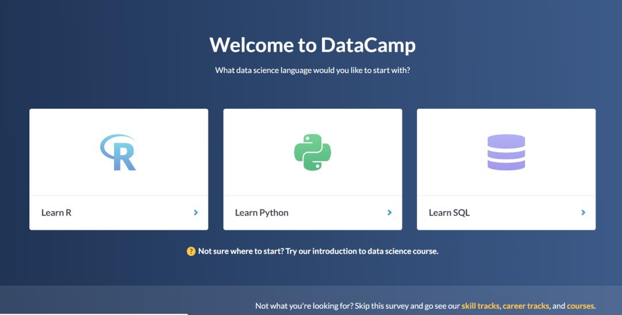Click the green Python logo icon
Image resolution: width=622 pixels, height=315 pixels.
313,152
